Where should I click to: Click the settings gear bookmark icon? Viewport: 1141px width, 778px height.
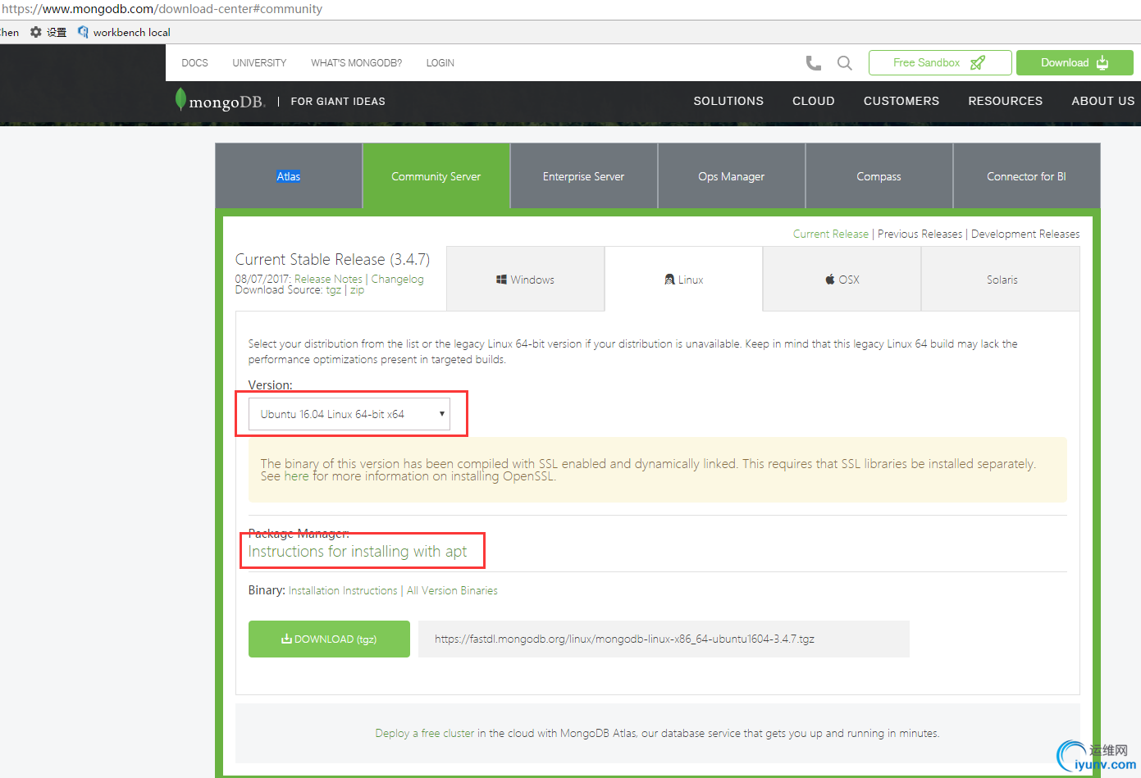coord(36,32)
